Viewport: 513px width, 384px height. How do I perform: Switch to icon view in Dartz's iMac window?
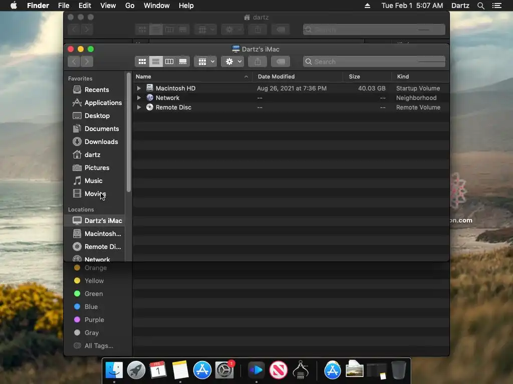pyautogui.click(x=142, y=61)
